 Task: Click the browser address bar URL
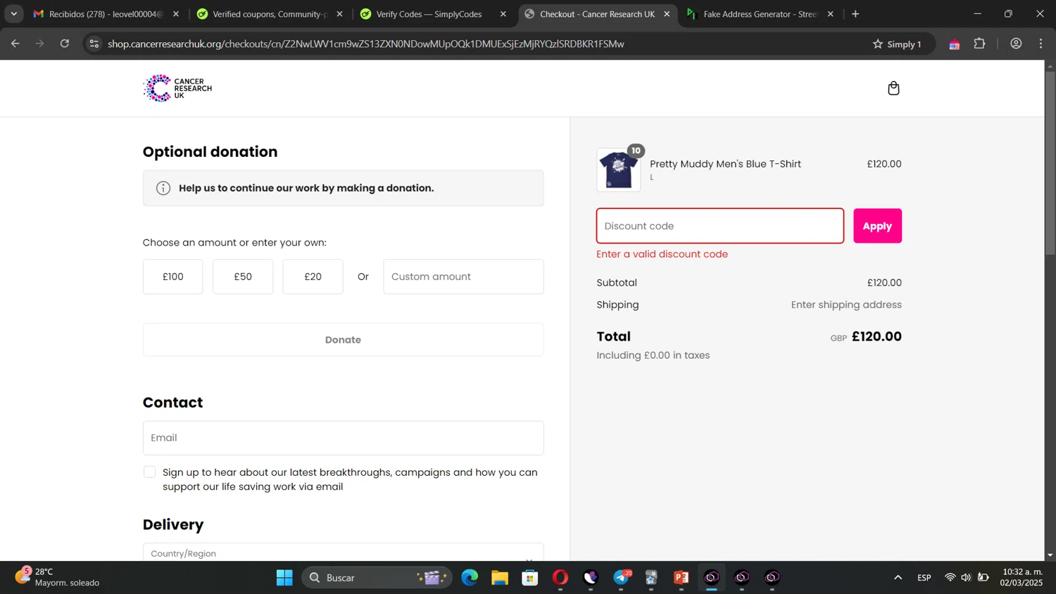tap(366, 44)
